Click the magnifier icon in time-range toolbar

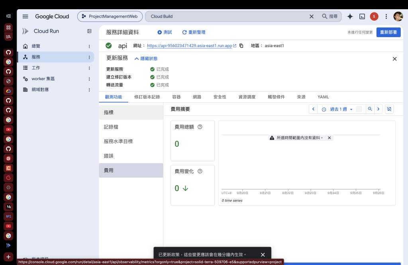tap(370, 109)
